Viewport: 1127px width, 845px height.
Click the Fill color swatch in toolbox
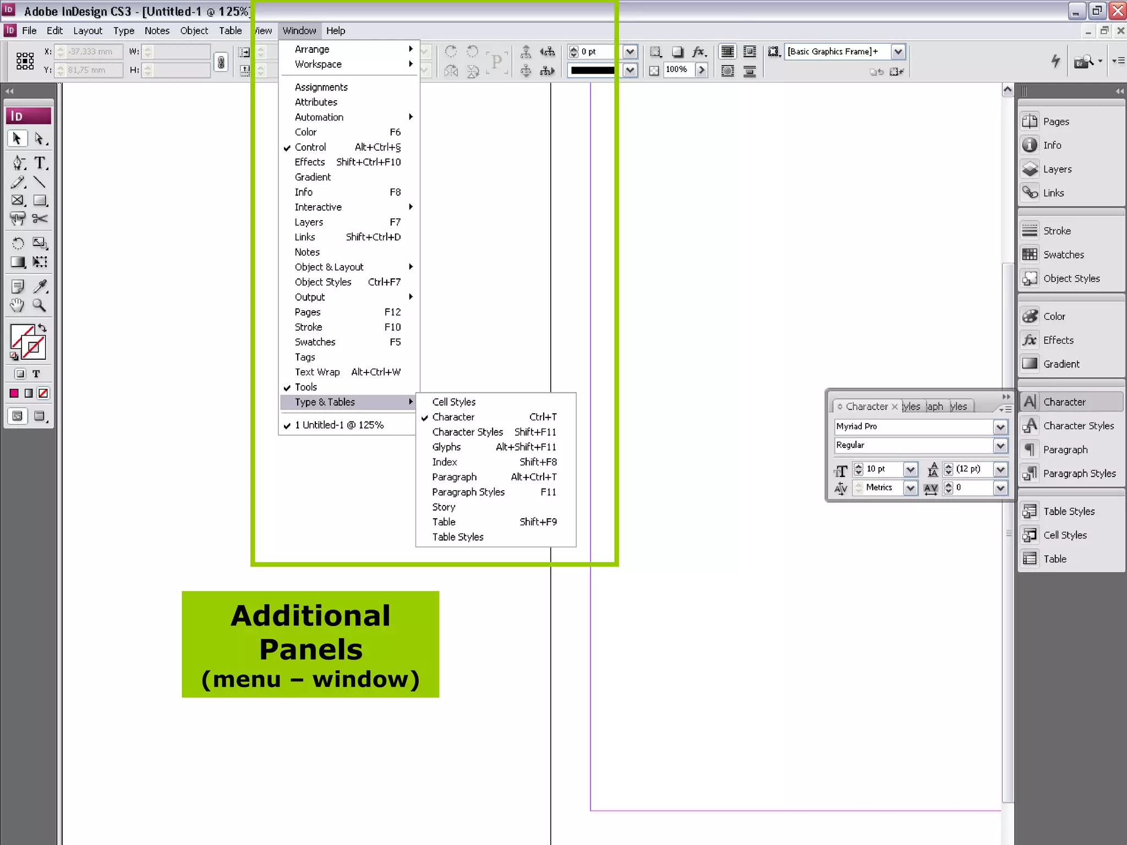point(18,335)
